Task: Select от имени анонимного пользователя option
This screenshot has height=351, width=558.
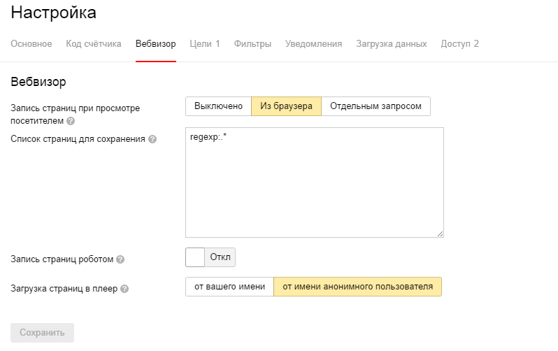Action: click(x=357, y=287)
